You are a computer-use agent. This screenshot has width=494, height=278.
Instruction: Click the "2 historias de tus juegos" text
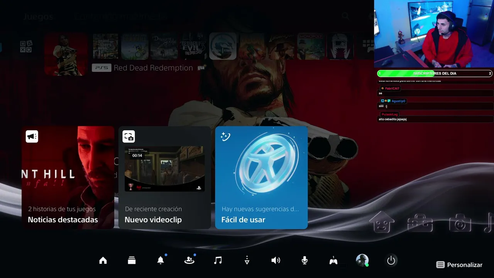tap(62, 209)
